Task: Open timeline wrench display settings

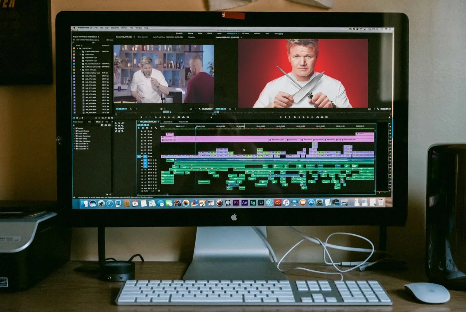Action: point(155,128)
